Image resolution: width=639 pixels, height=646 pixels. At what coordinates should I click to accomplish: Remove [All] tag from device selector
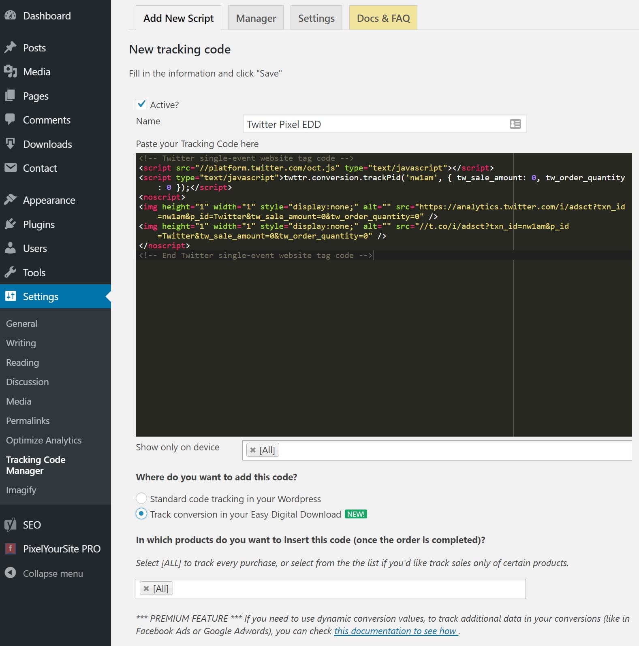(253, 450)
